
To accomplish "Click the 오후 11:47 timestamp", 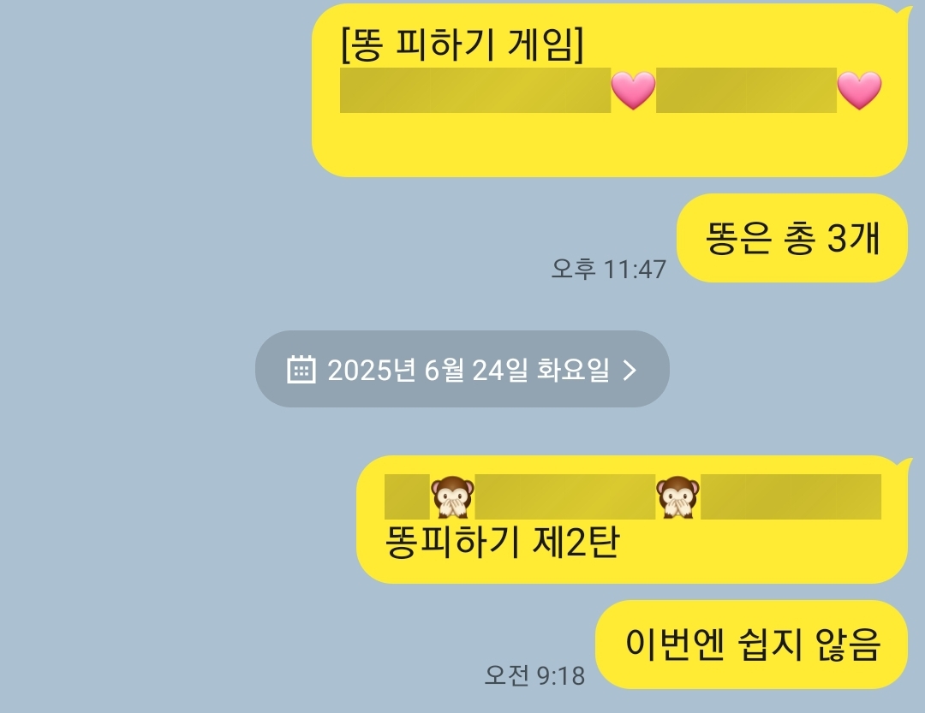I will 608,269.
